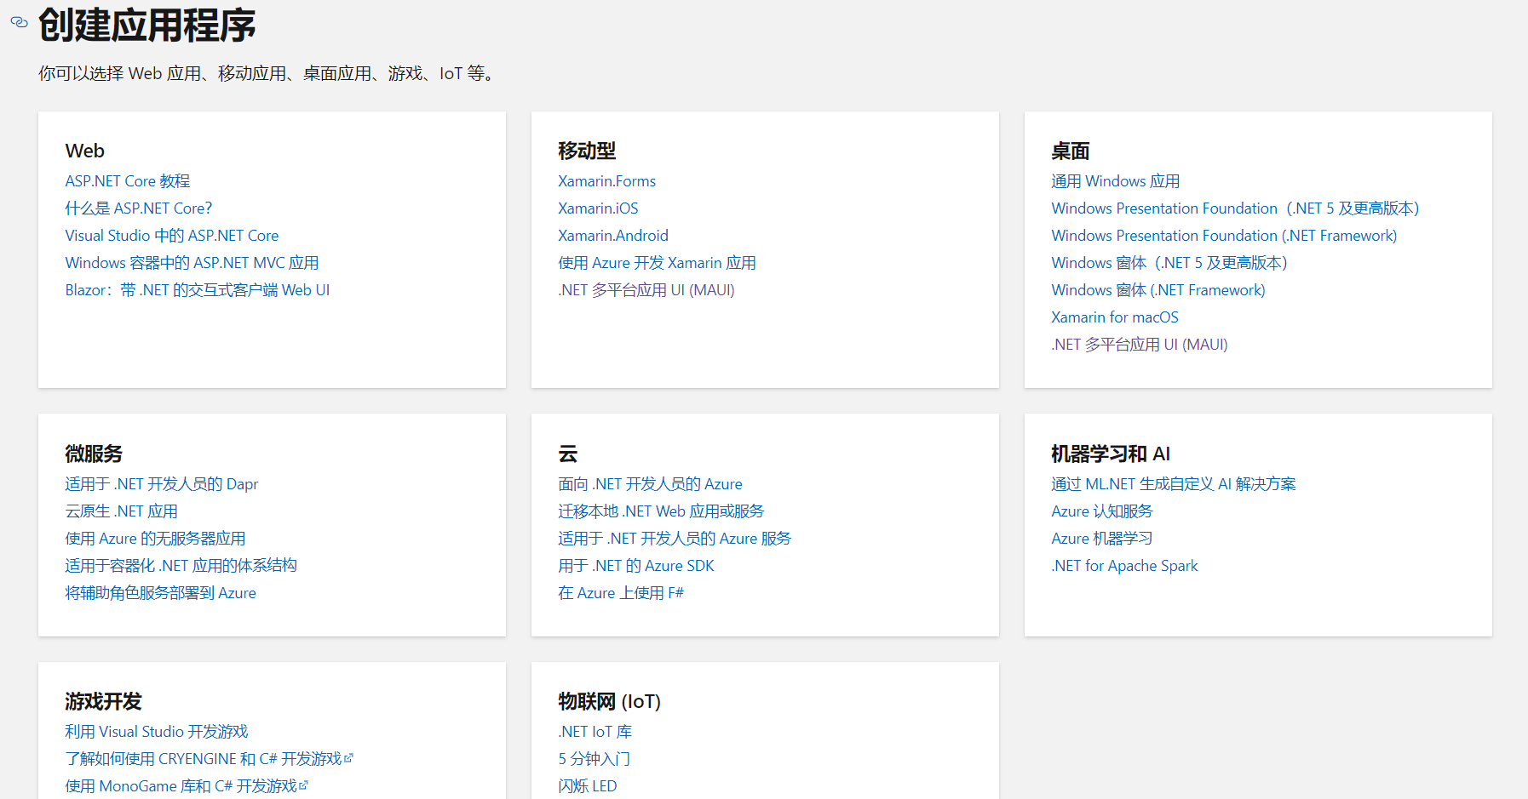Open 用于 .NET 的 Azure SDK link
Viewport: 1528px width, 799px height.
tap(636, 566)
